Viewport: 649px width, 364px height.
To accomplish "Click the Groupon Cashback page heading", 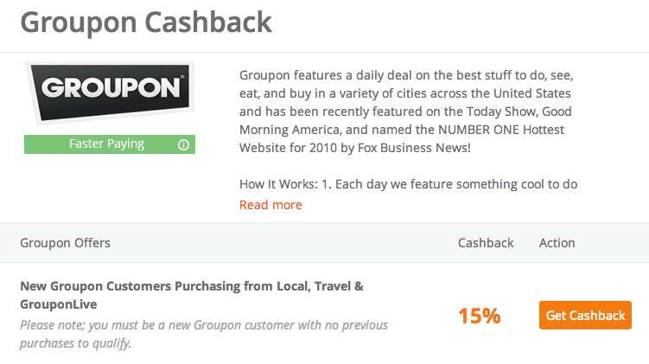I will [x=145, y=22].
